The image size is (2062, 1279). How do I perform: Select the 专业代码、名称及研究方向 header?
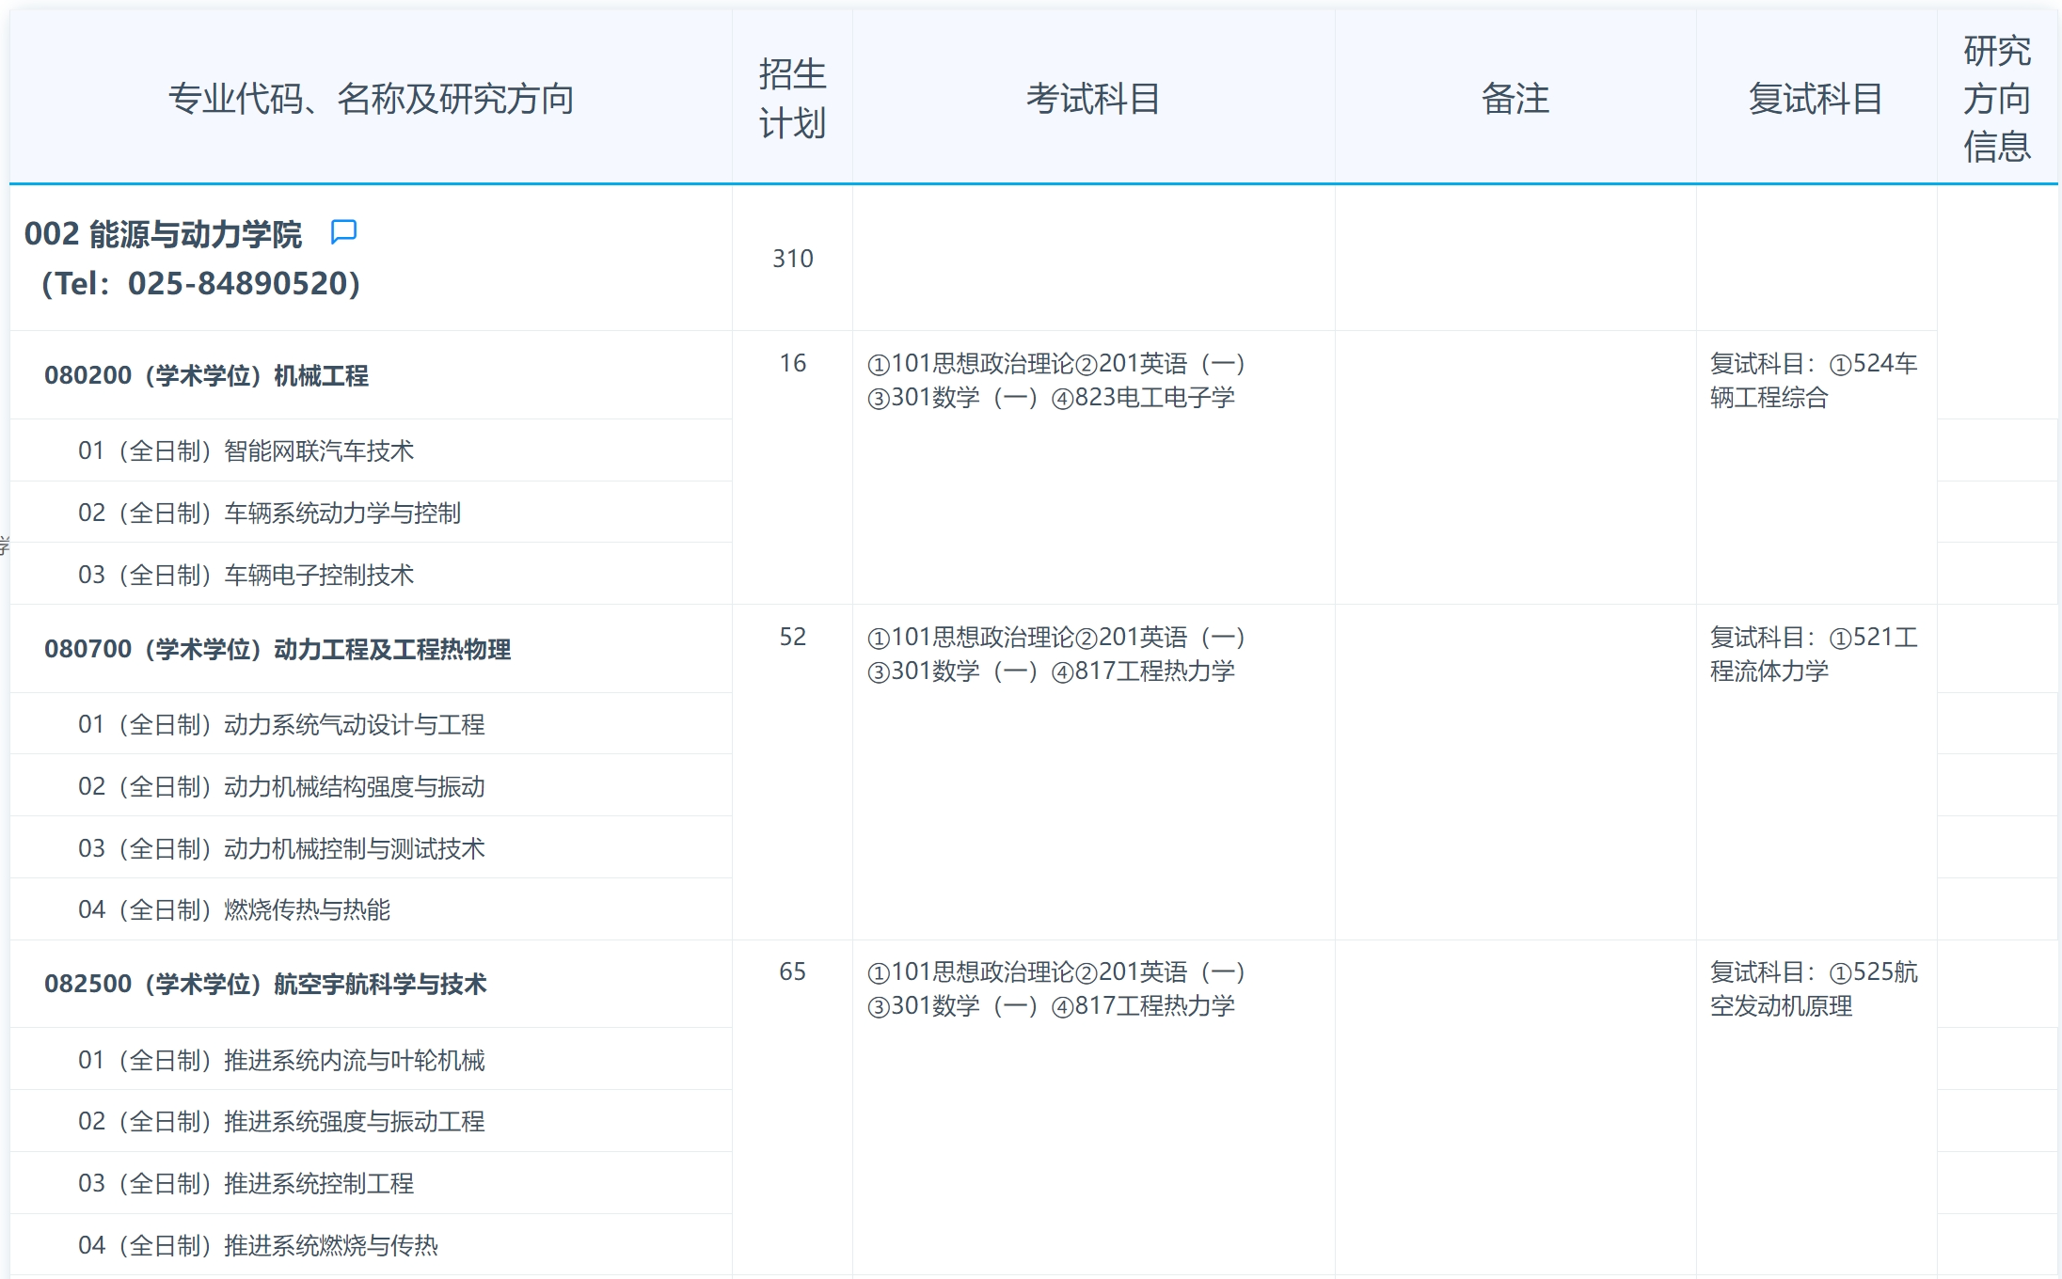[372, 98]
